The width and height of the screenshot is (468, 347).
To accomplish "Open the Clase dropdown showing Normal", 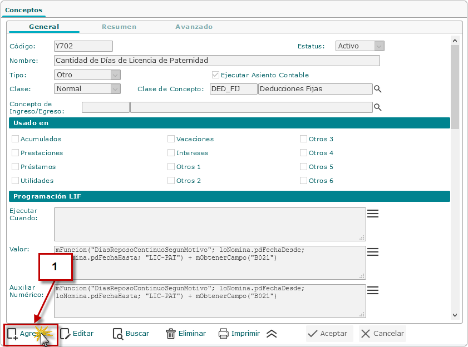I will (x=115, y=89).
